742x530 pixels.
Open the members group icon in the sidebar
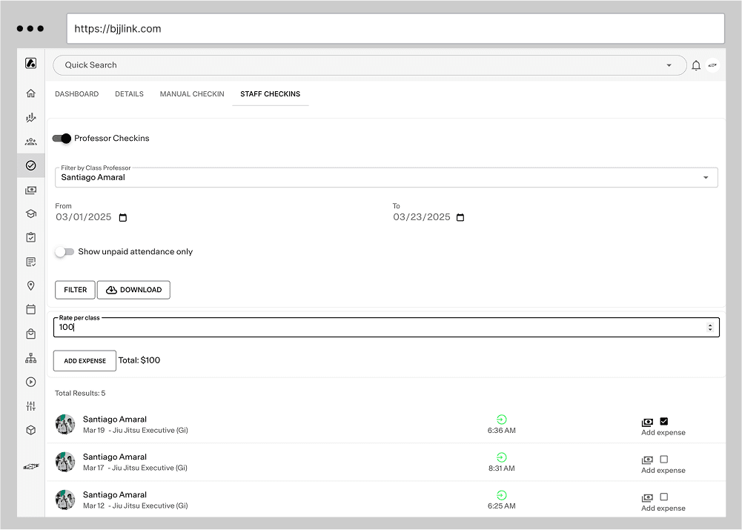pos(30,141)
